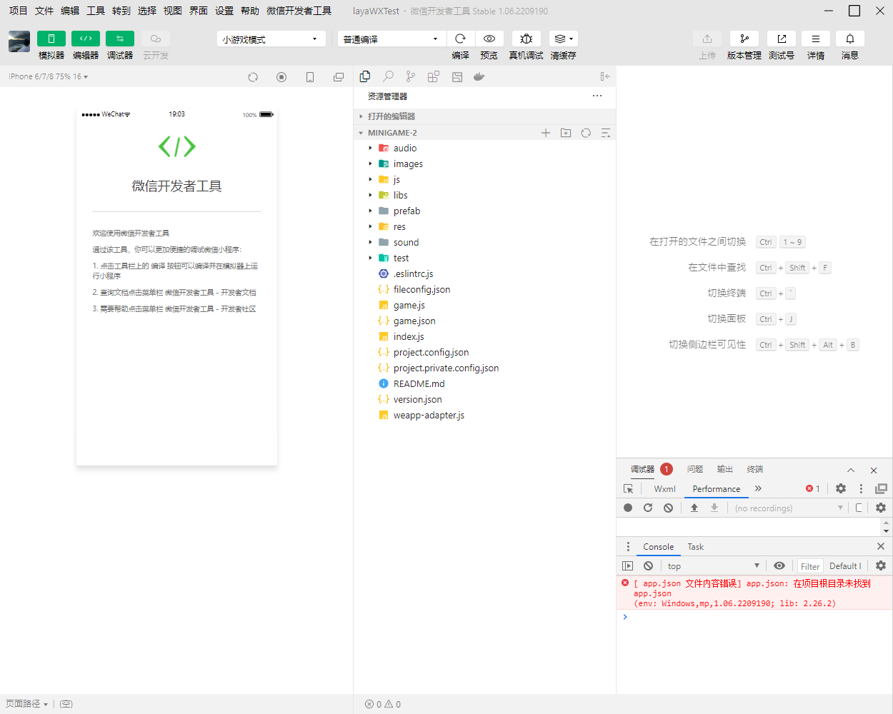893x714 pixels.
Task: Click the reload and record profile icon
Action: pyautogui.click(x=648, y=508)
